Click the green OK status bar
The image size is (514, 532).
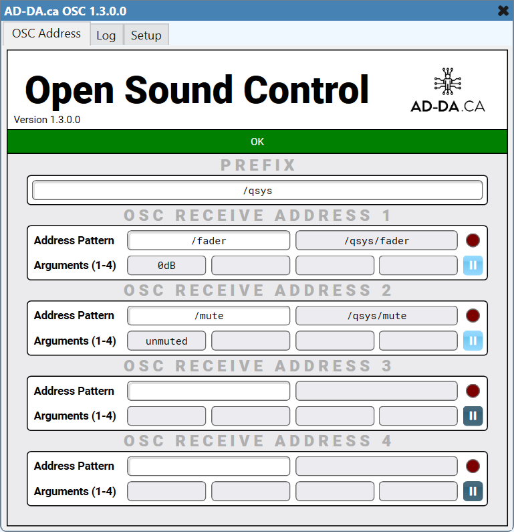coord(257,142)
